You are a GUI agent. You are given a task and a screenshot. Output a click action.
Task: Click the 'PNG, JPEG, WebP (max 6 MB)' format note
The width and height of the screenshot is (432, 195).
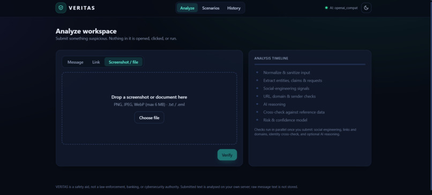pos(149,105)
